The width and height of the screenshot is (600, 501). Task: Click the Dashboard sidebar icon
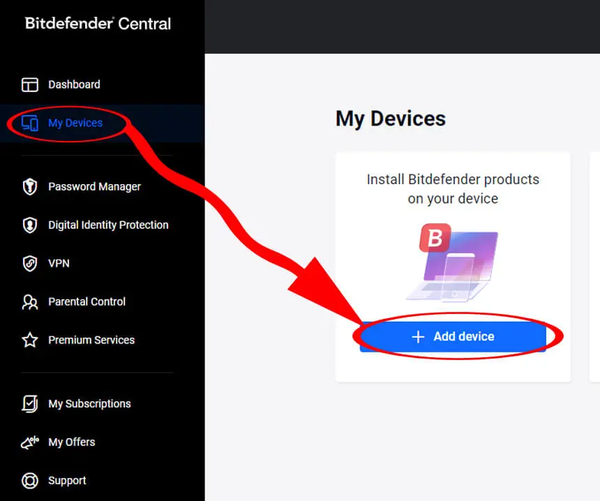[x=30, y=84]
